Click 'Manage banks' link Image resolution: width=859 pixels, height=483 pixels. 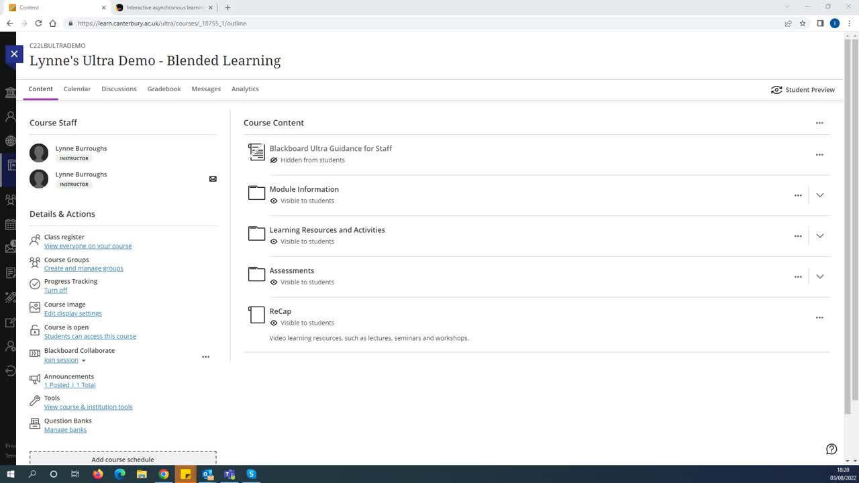[x=65, y=430]
